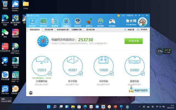Select 性能测试 speedometer toolbar icon
Image resolution: width=176 pixels, height=110 pixels.
[x=66, y=23]
